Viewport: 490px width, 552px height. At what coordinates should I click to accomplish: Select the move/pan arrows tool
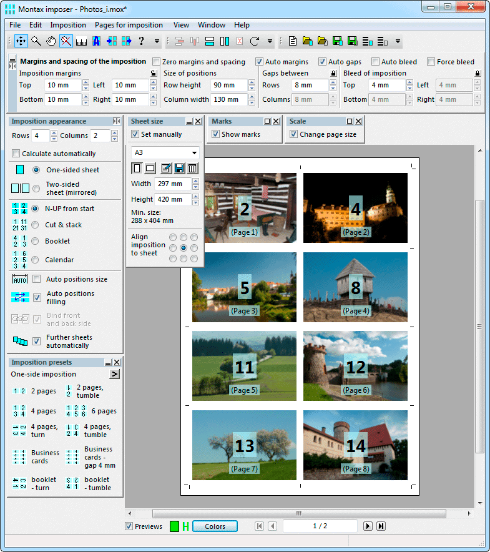coord(21,41)
